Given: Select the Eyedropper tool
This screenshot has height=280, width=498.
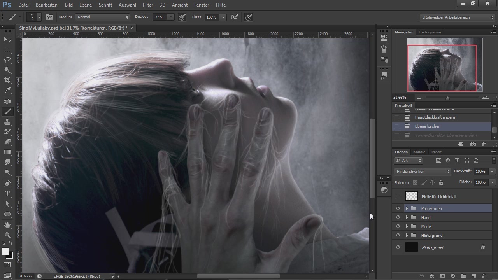Looking at the screenshot, I should point(7,91).
